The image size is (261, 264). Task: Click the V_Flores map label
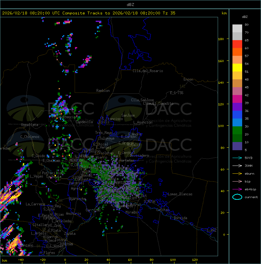(x=47, y=253)
